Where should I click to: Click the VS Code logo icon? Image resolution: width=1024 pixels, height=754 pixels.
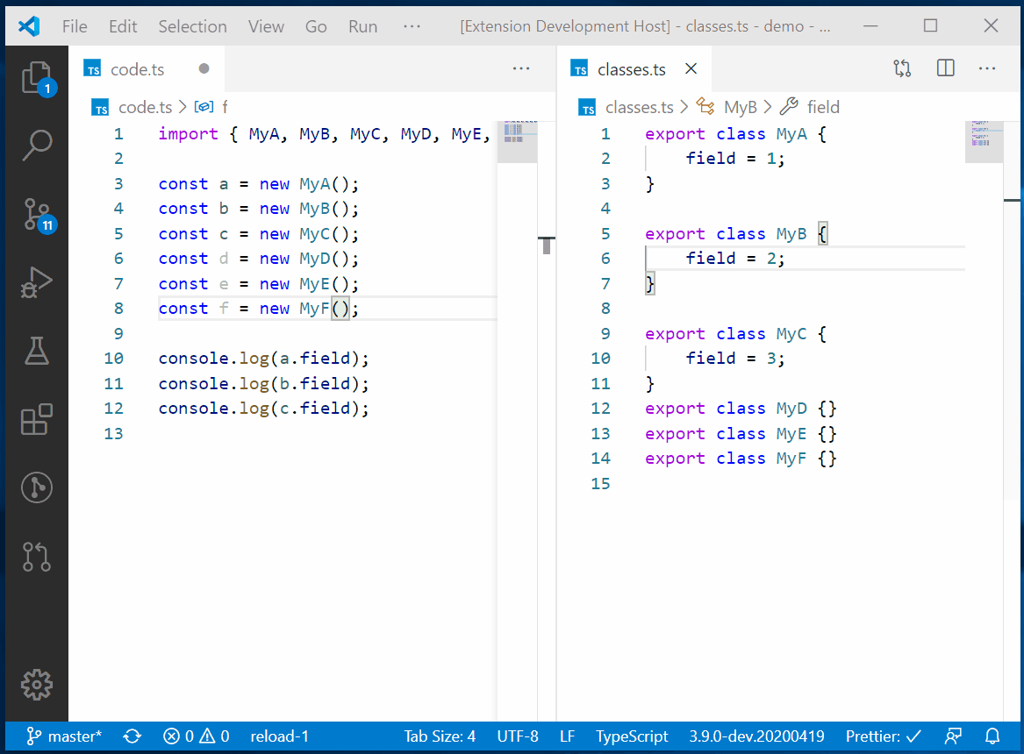pos(29,26)
